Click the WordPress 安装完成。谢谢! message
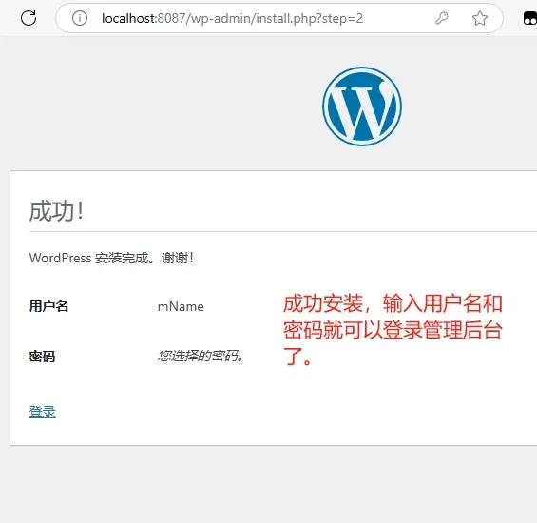This screenshot has height=523, width=537. click(111, 258)
